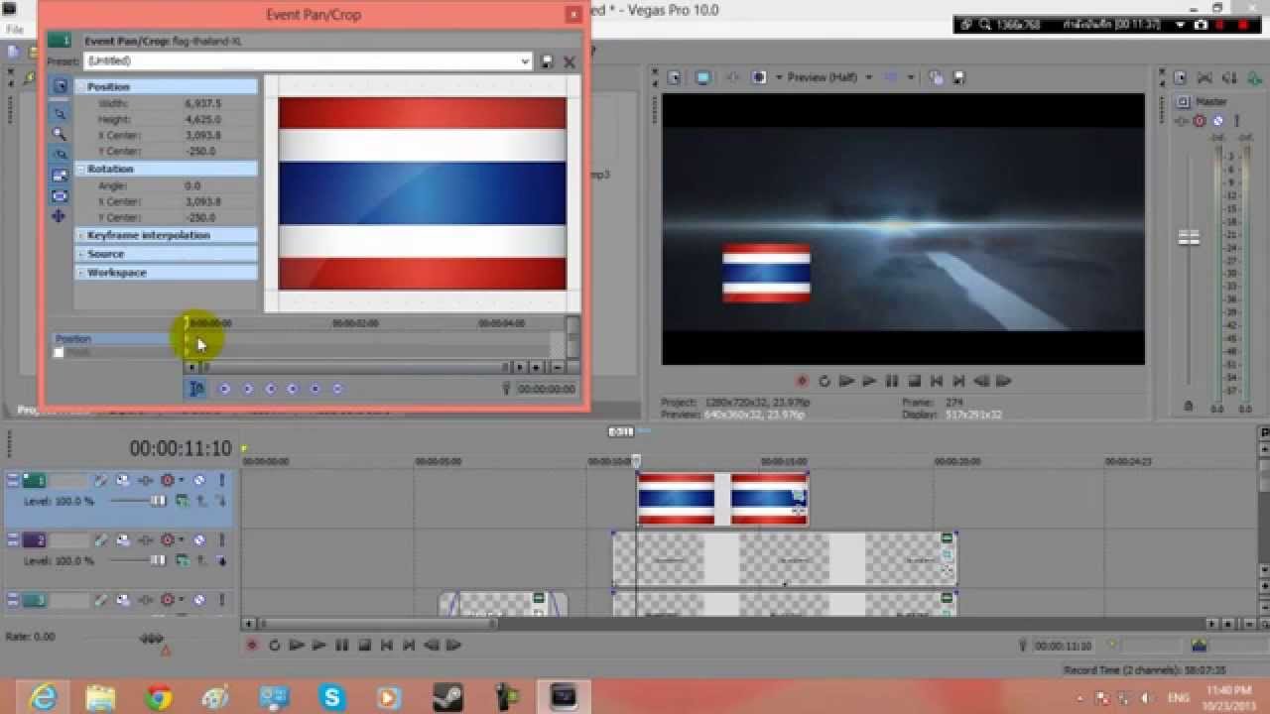The height and width of the screenshot is (714, 1270).
Task: Click Stop button under video preview
Action: (915, 381)
